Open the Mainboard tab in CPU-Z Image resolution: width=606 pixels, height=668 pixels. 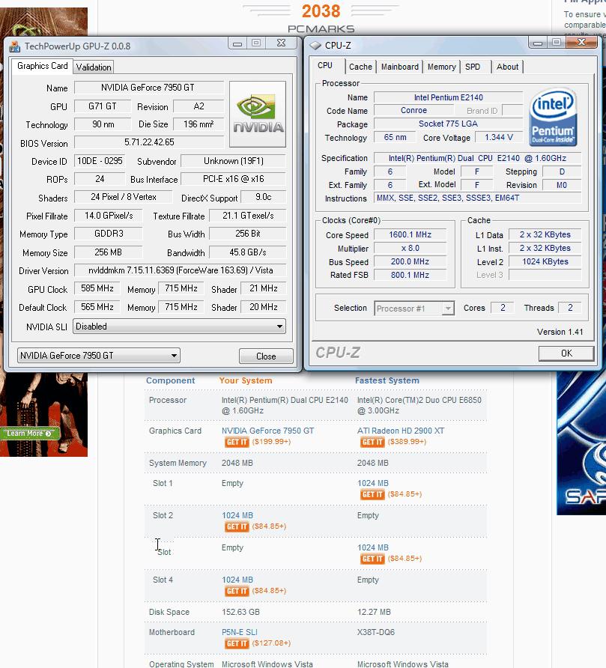pos(400,67)
